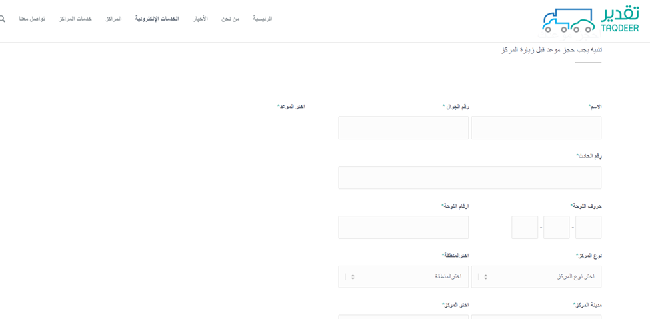This screenshot has width=650, height=319.
Task: Focus the rightmost حروف اللوحة letter box
Action: (x=588, y=228)
